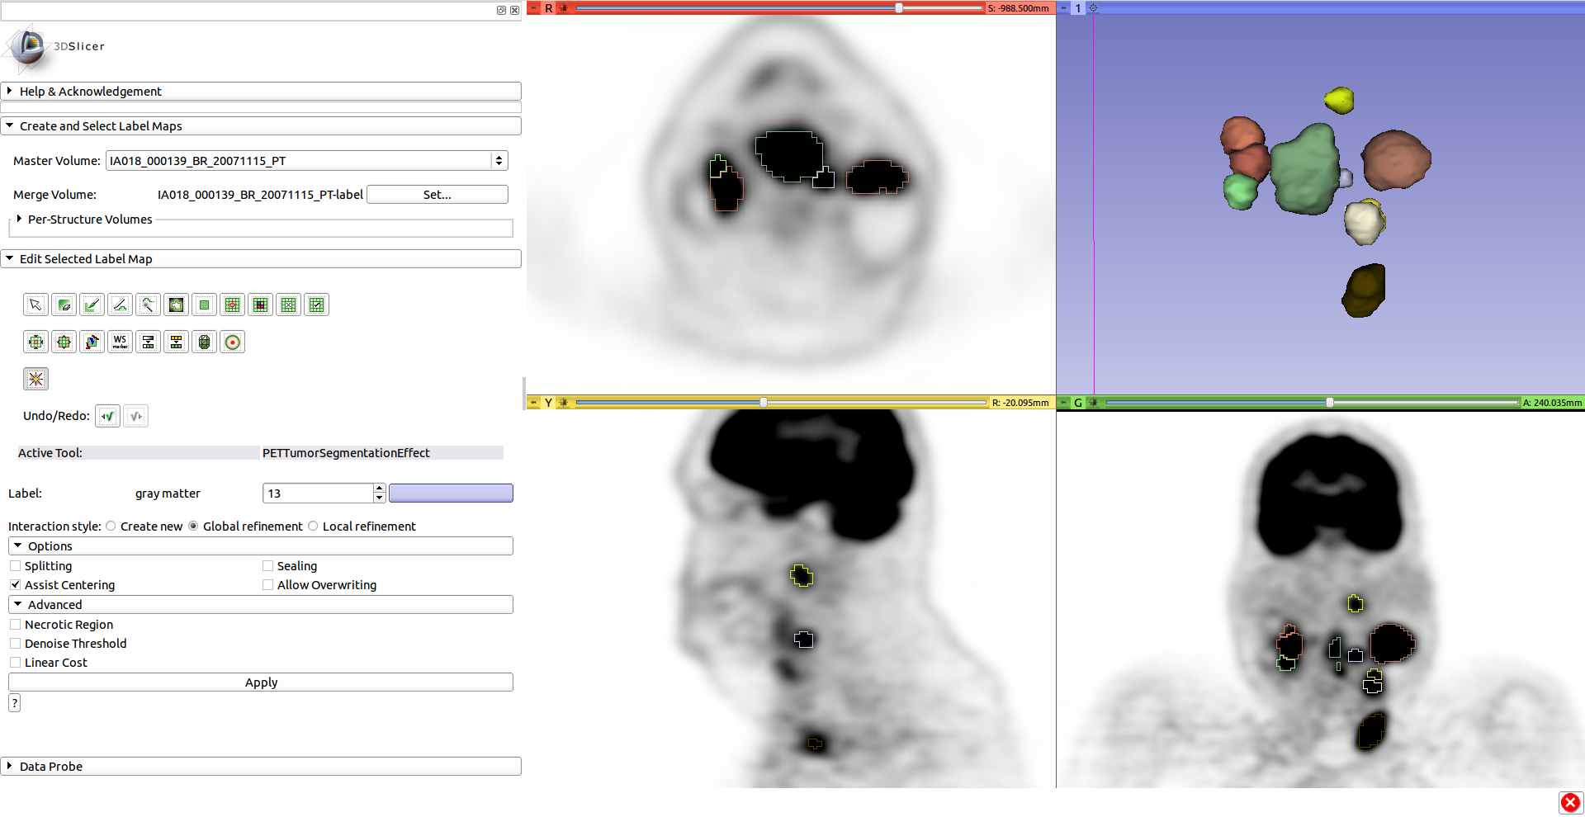Image resolution: width=1585 pixels, height=817 pixels.
Task: Pick the default arrow cursor tool
Action: point(35,305)
